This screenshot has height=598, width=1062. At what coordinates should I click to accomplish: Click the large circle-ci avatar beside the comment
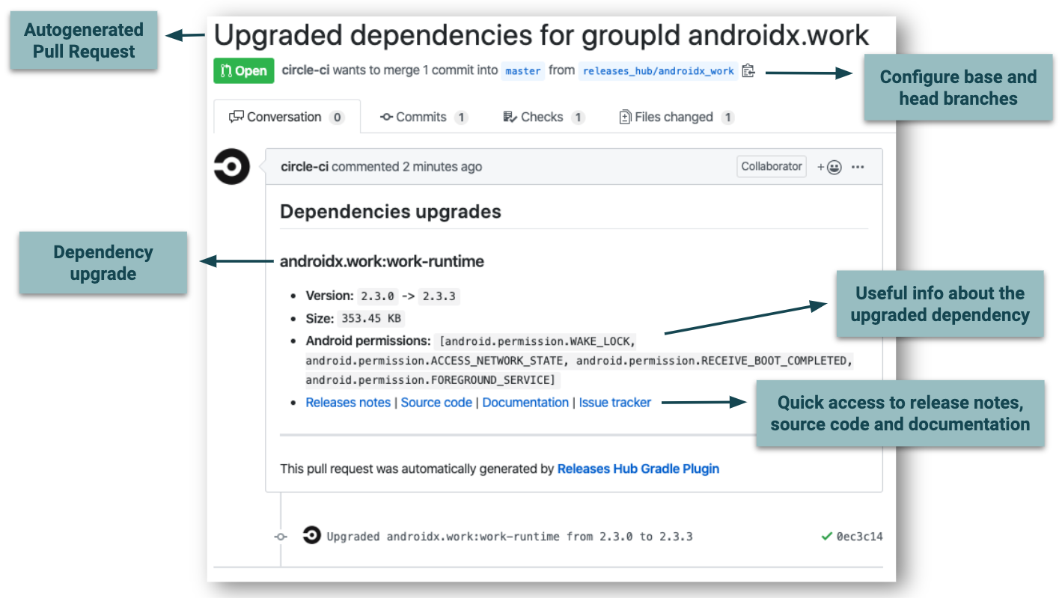[232, 166]
